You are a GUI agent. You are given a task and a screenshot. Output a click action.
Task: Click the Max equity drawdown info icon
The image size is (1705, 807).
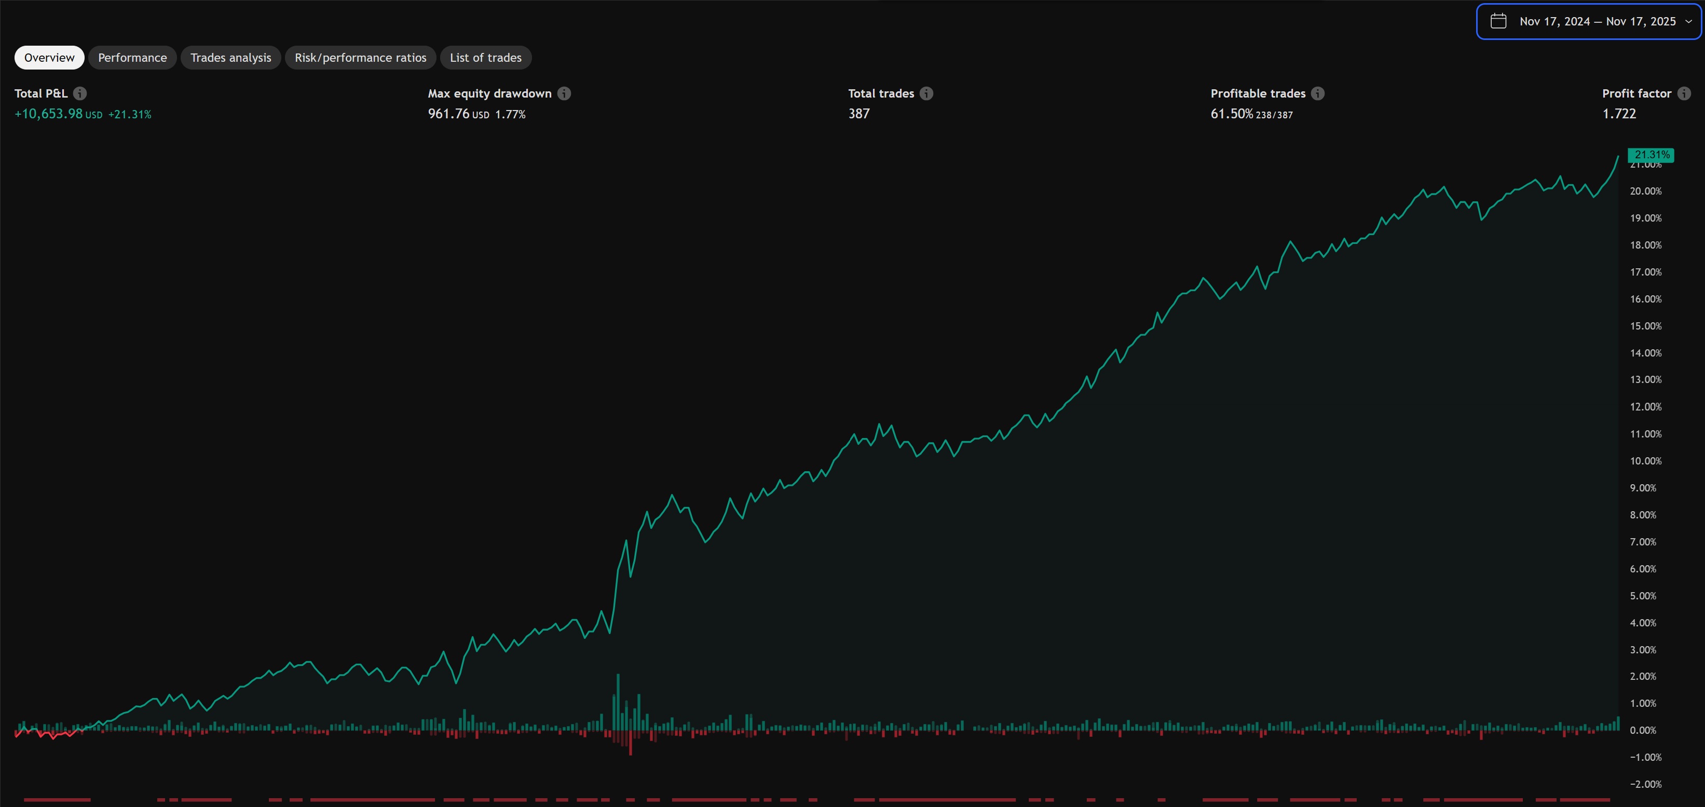tap(564, 93)
